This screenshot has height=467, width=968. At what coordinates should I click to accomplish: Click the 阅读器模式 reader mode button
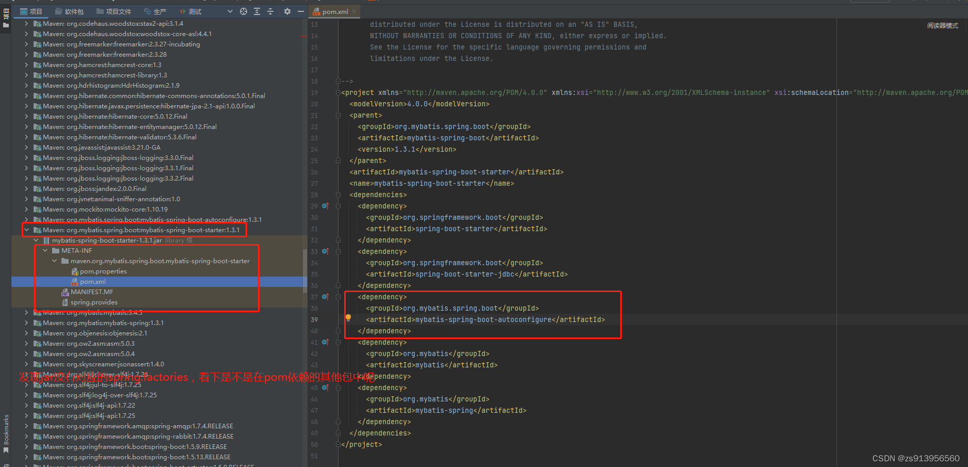942,25
